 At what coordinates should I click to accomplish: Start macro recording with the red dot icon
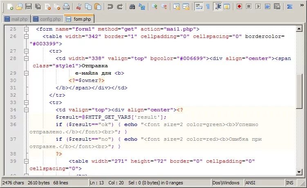[239, 7]
